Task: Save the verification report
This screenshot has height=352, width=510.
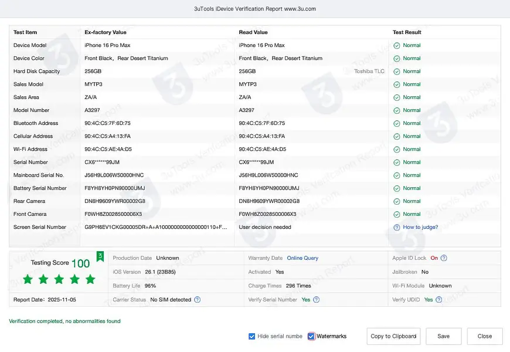Action: click(443, 336)
